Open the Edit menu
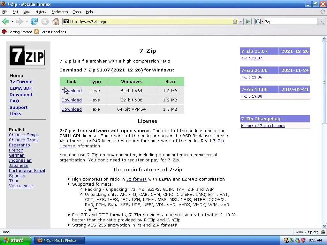Viewport: 327px width, 245px height. click(x=15, y=12)
